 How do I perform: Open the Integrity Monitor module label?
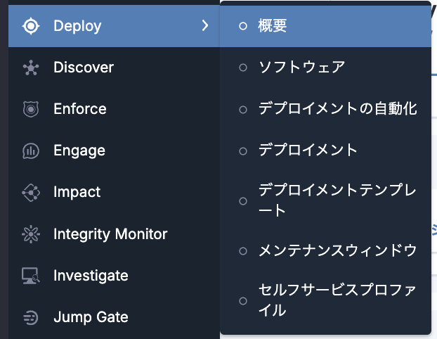(x=110, y=234)
